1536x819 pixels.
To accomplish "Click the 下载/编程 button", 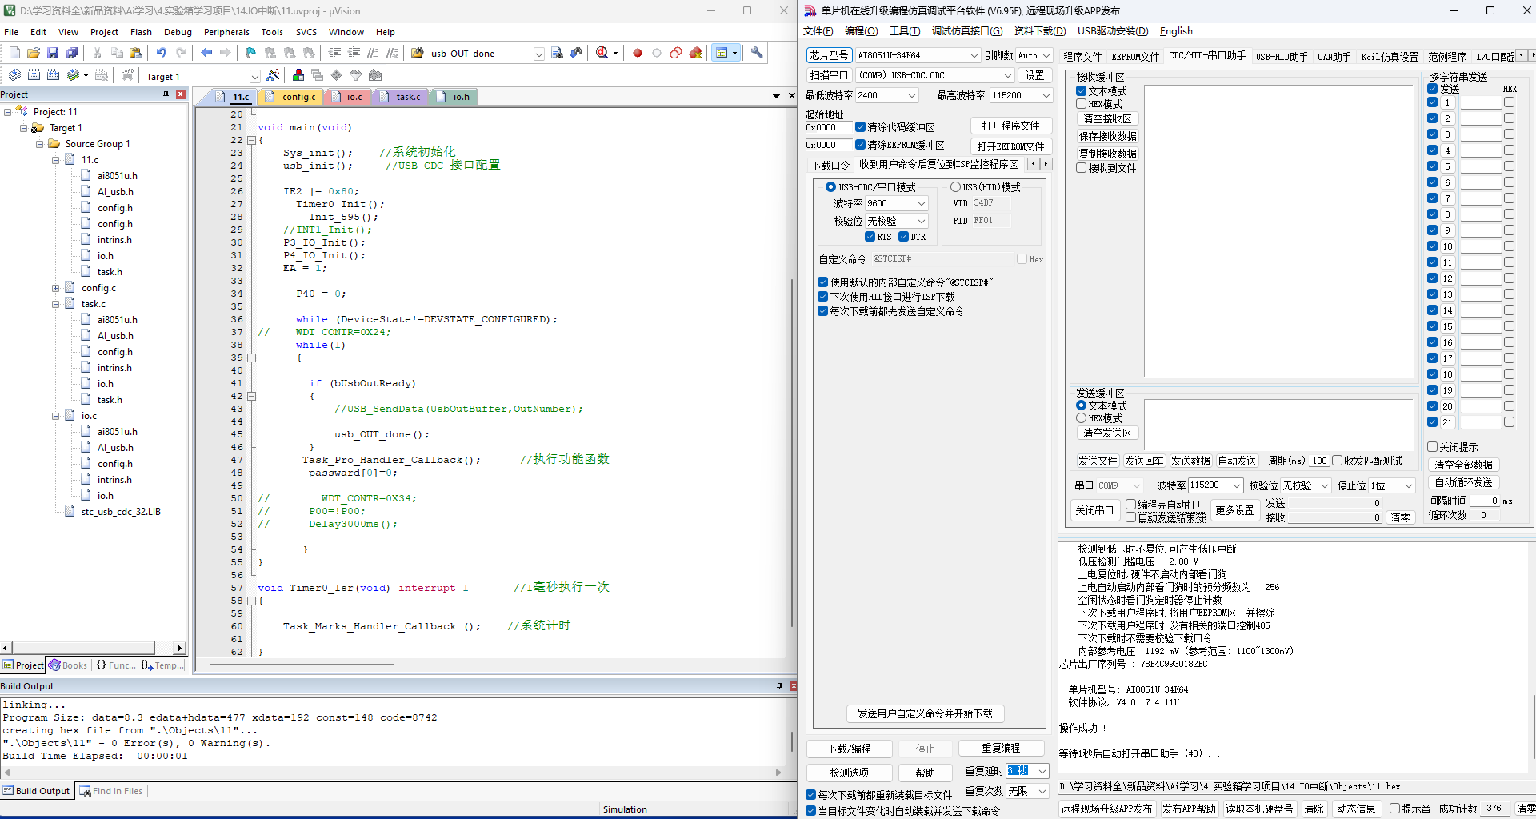I will coord(849,749).
